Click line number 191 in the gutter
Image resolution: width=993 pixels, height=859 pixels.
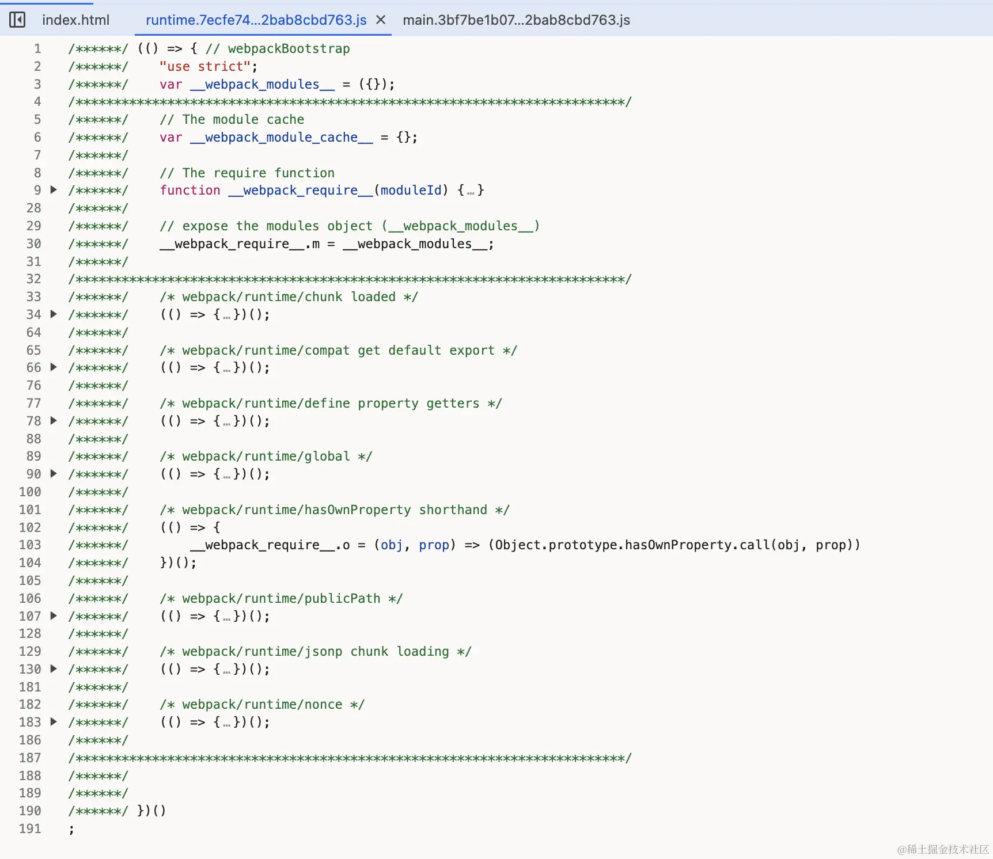pyautogui.click(x=30, y=829)
